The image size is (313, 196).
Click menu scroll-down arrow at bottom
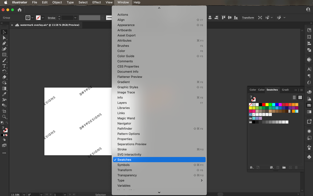pyautogui.click(x=159, y=193)
